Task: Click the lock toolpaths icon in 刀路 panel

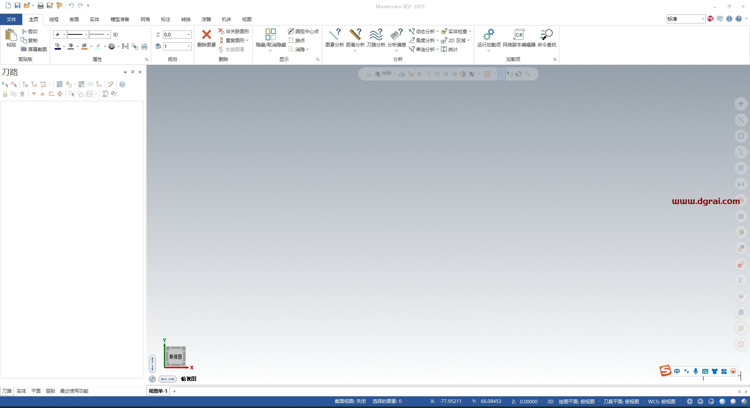Action: point(5,94)
